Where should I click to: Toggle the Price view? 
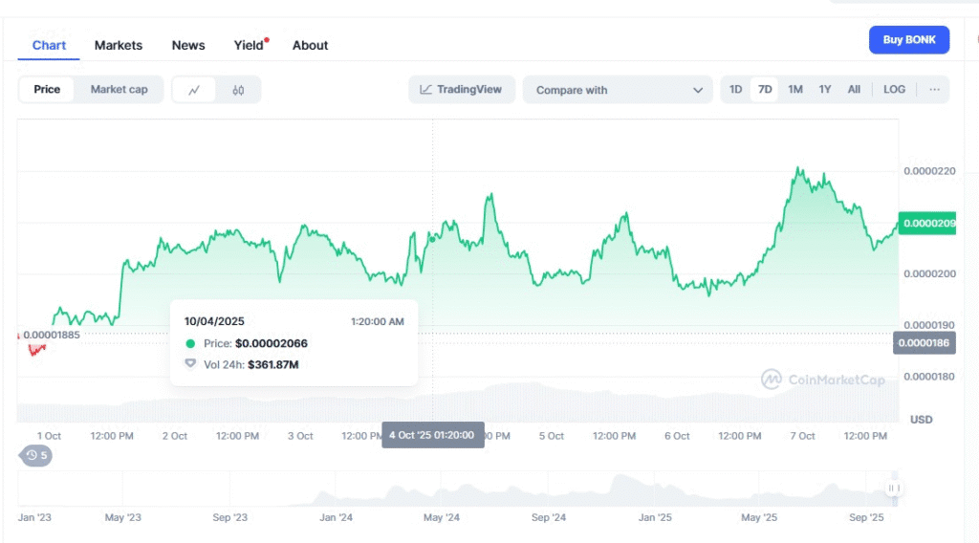click(x=47, y=90)
